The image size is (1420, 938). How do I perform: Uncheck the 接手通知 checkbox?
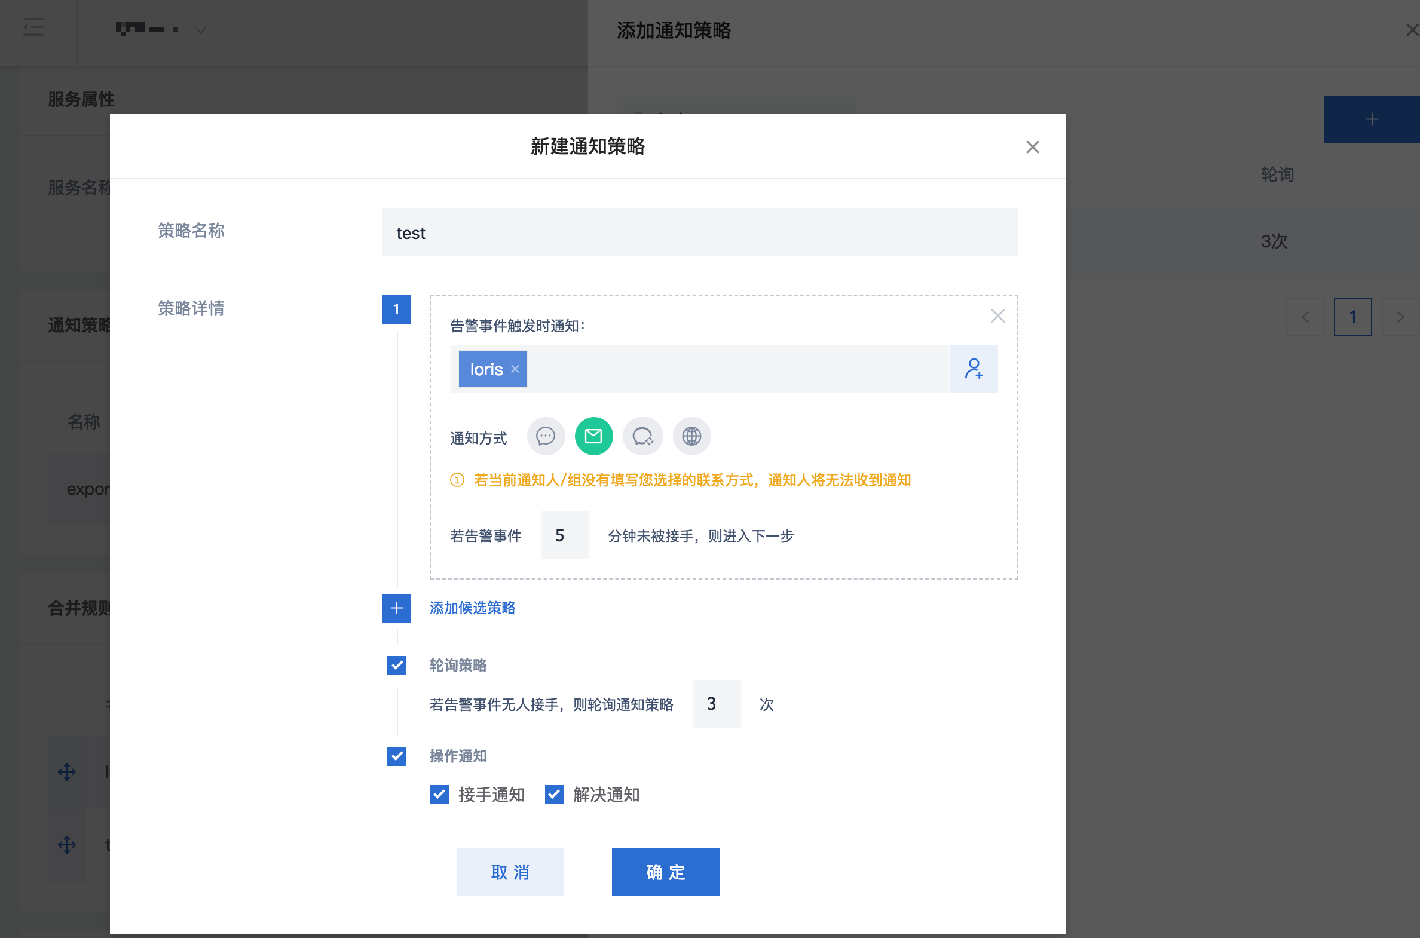pos(439,795)
